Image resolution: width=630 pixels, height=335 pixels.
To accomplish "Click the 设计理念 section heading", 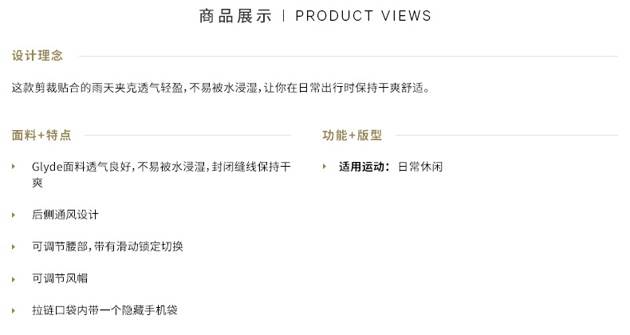I will 37,55.
